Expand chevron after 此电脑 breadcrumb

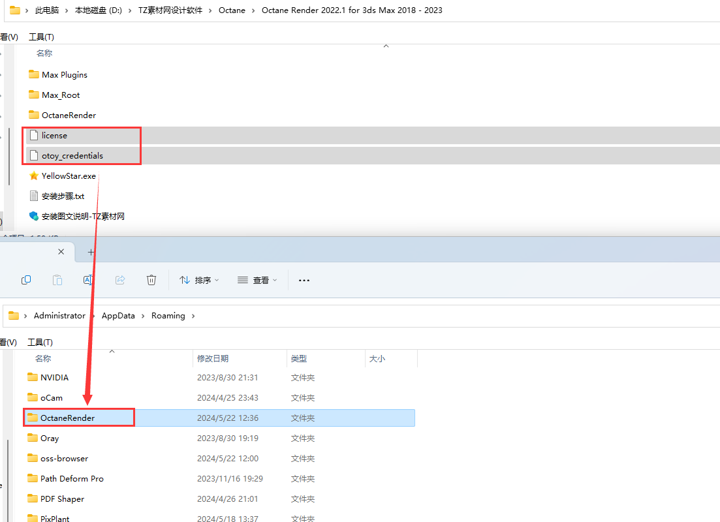pyautogui.click(x=67, y=10)
